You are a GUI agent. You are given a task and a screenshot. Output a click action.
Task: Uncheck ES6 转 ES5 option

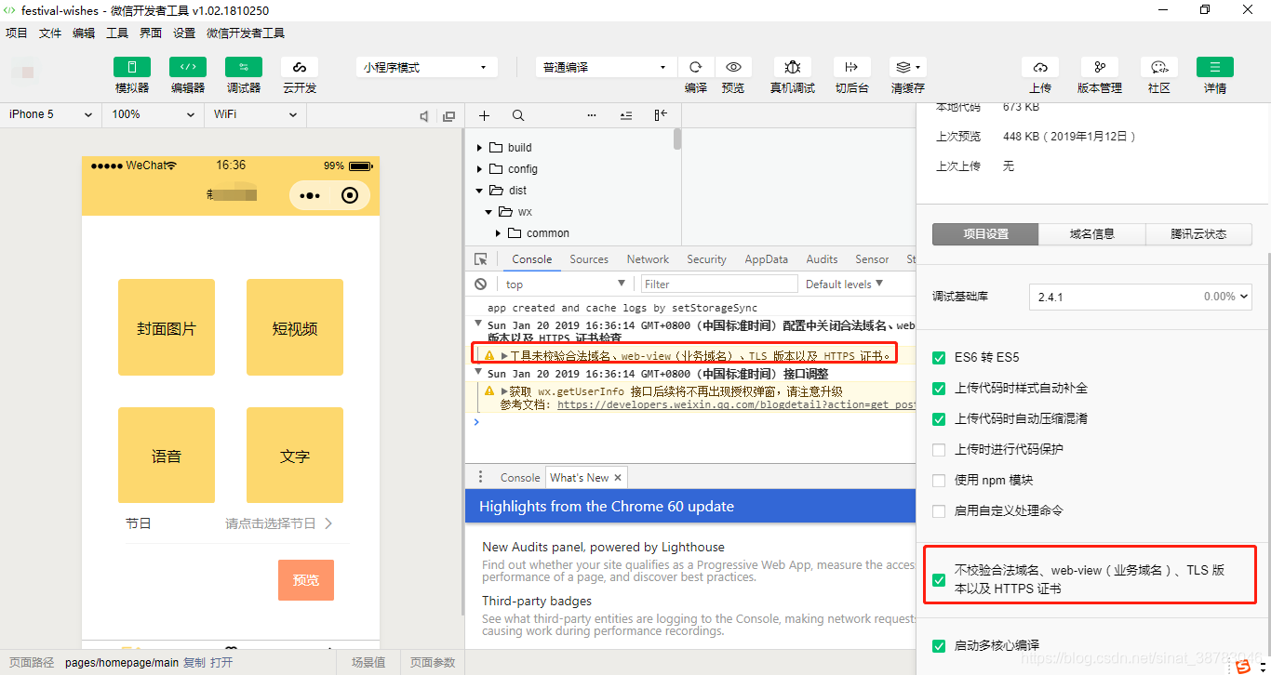[x=939, y=357]
